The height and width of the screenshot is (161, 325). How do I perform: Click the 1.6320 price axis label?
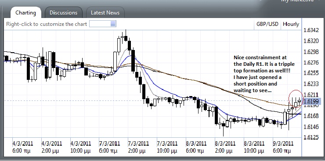pos(311,41)
